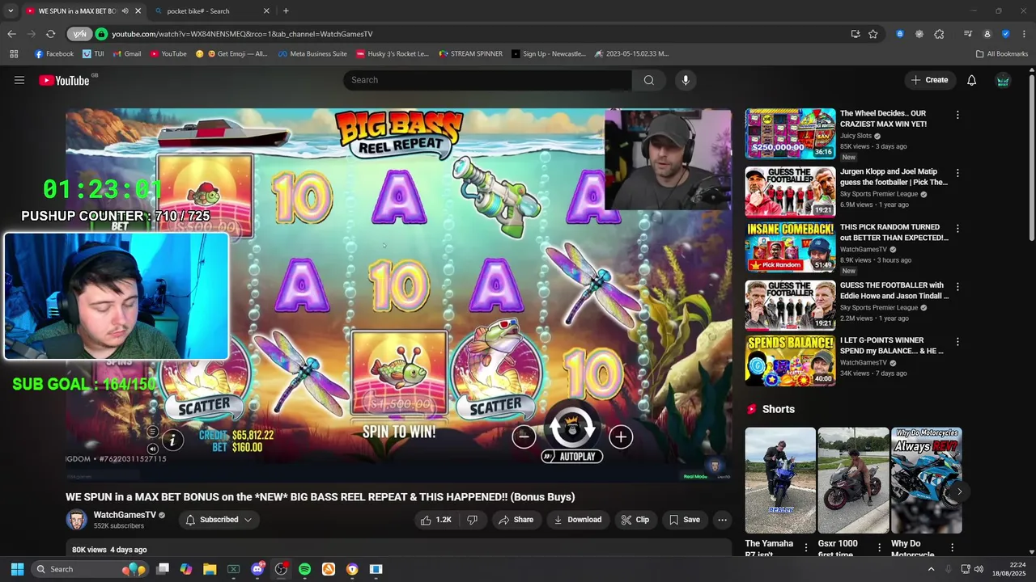
Task: Open Spotify from the taskbar
Action: (304, 569)
